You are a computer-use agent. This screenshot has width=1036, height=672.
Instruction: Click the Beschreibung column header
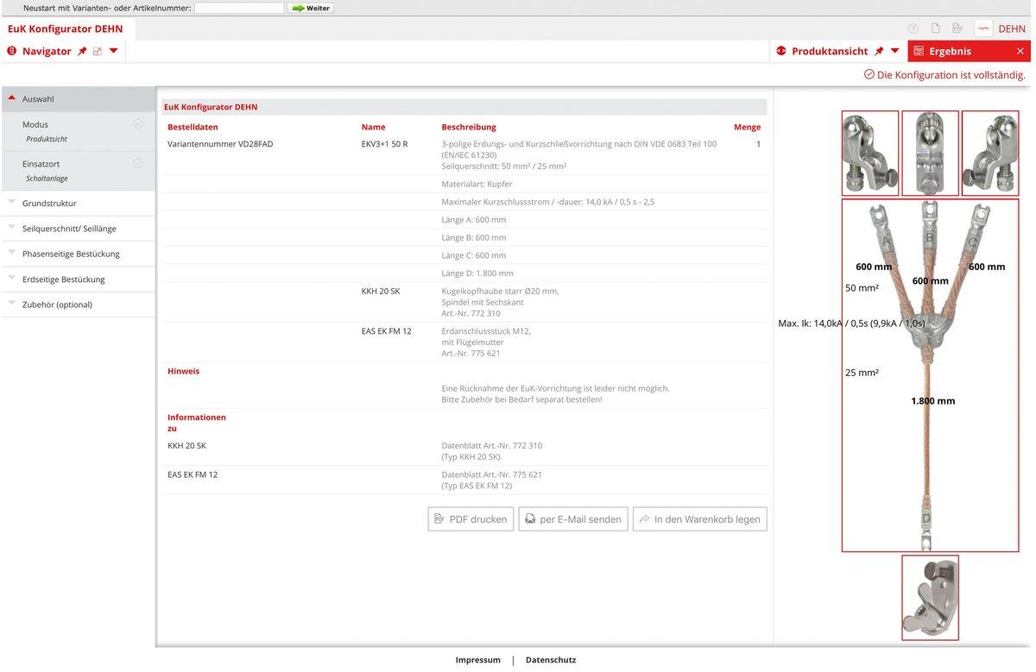(x=469, y=127)
